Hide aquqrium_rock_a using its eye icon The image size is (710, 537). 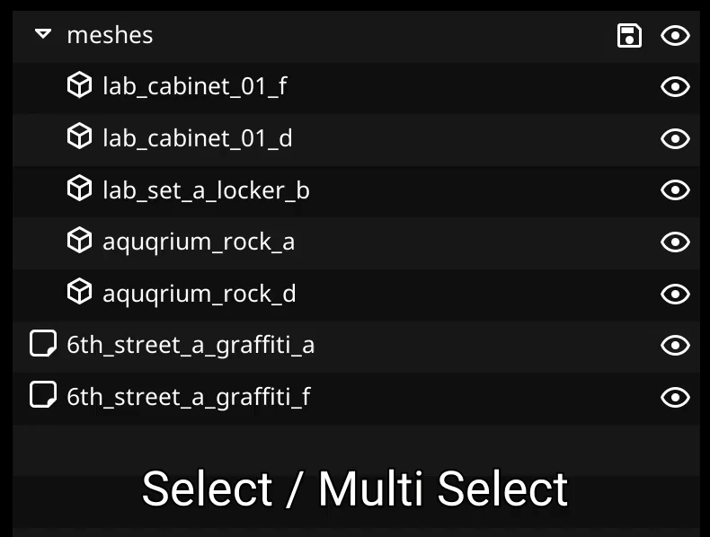coord(675,242)
